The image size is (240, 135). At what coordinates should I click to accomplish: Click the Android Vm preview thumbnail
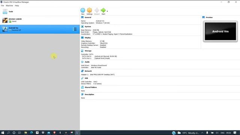coord(220,31)
